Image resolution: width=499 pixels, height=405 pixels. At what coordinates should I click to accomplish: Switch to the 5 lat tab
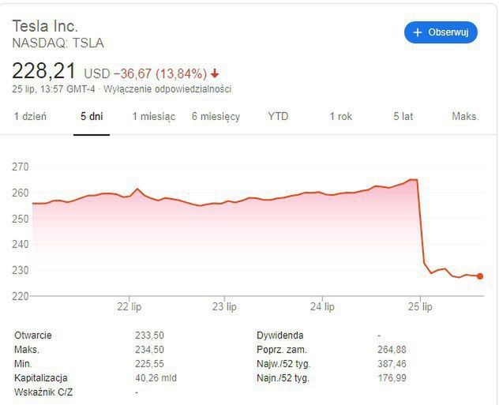[x=403, y=116]
